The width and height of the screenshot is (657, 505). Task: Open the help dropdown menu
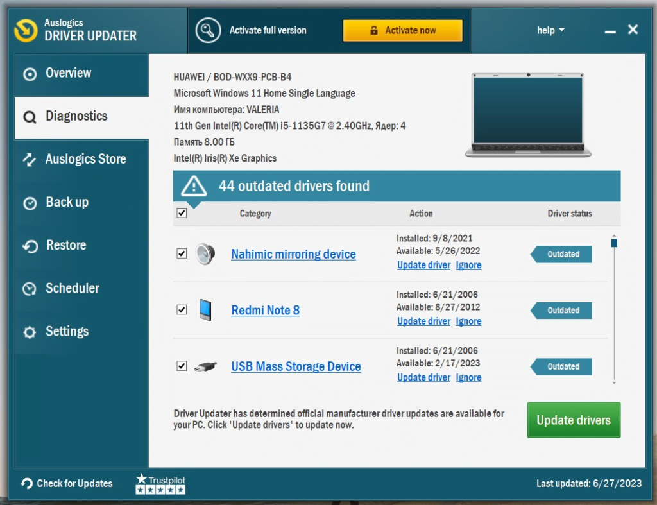[x=550, y=30]
